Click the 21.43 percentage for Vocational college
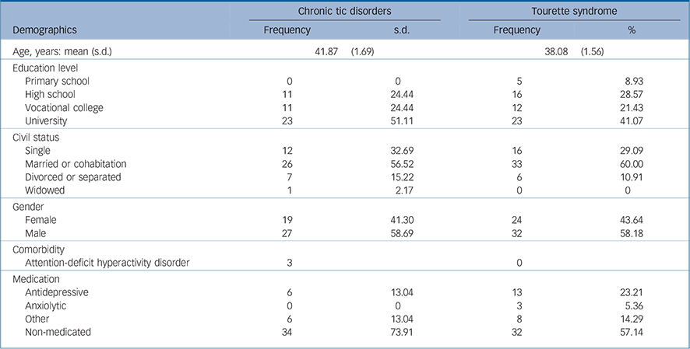Image resolution: width=690 pixels, height=349 pixels. pos(631,107)
